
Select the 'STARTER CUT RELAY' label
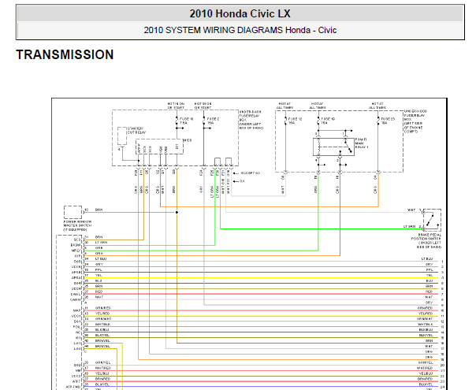pyautogui.click(x=136, y=131)
